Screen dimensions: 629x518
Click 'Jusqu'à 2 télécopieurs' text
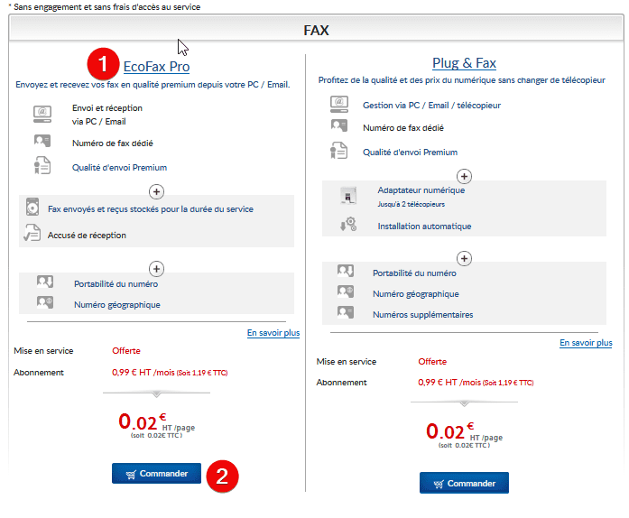click(411, 204)
